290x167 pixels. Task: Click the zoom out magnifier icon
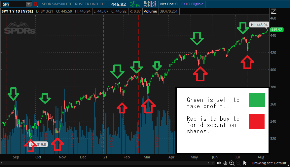pos(238,163)
